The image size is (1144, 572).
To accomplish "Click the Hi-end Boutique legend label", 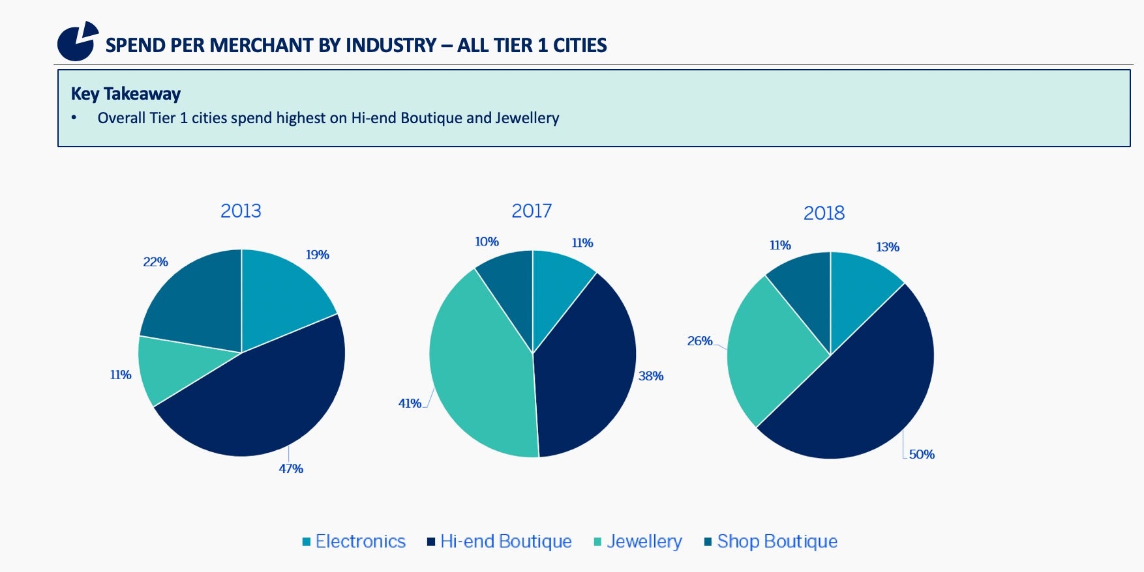I will tap(506, 541).
